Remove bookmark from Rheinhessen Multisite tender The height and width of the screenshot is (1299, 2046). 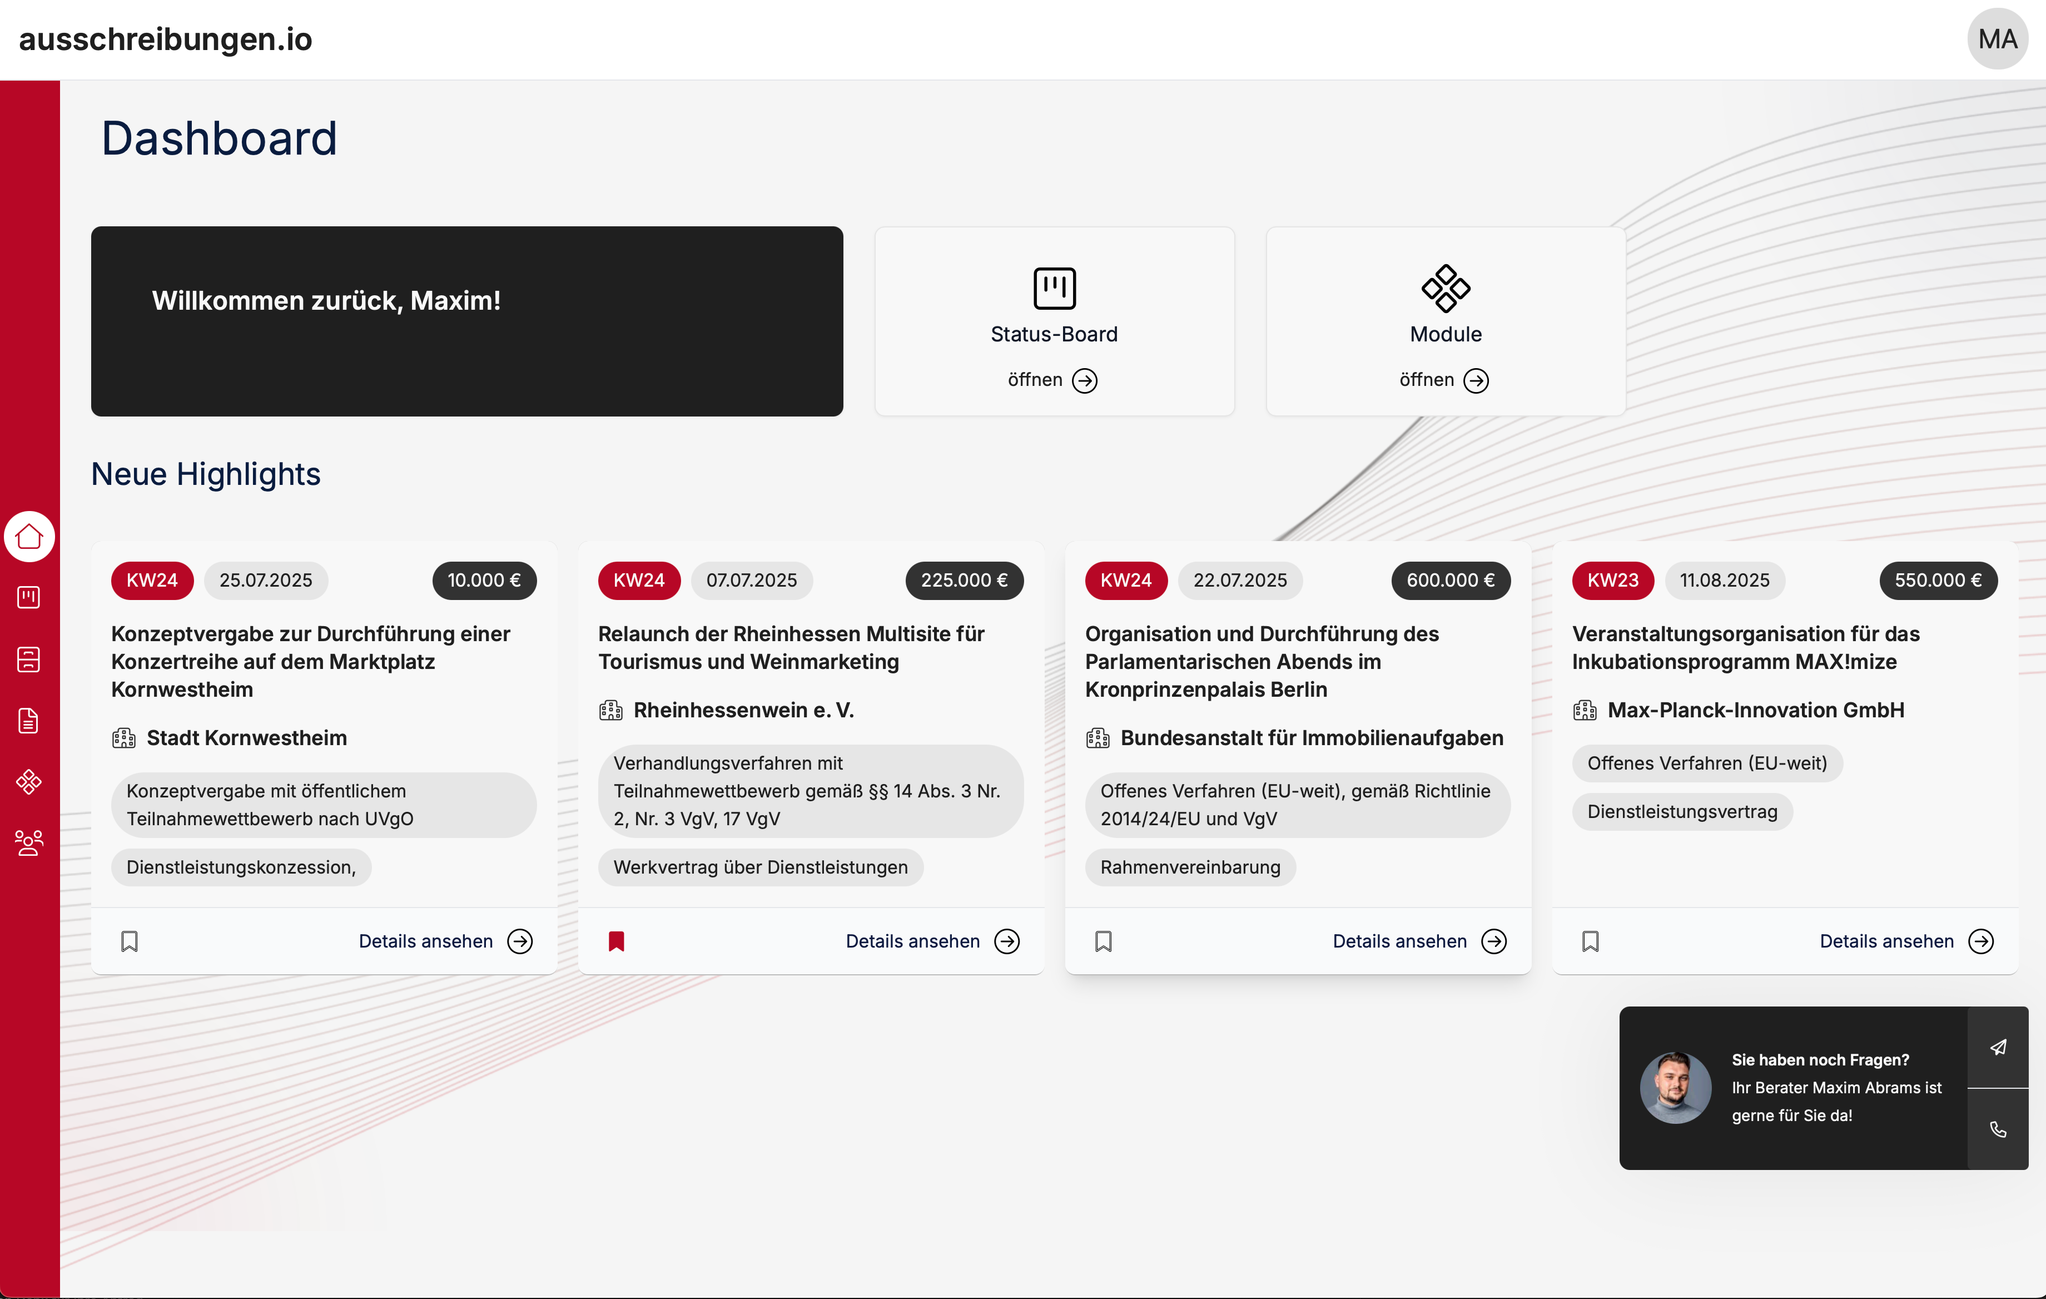coord(616,940)
